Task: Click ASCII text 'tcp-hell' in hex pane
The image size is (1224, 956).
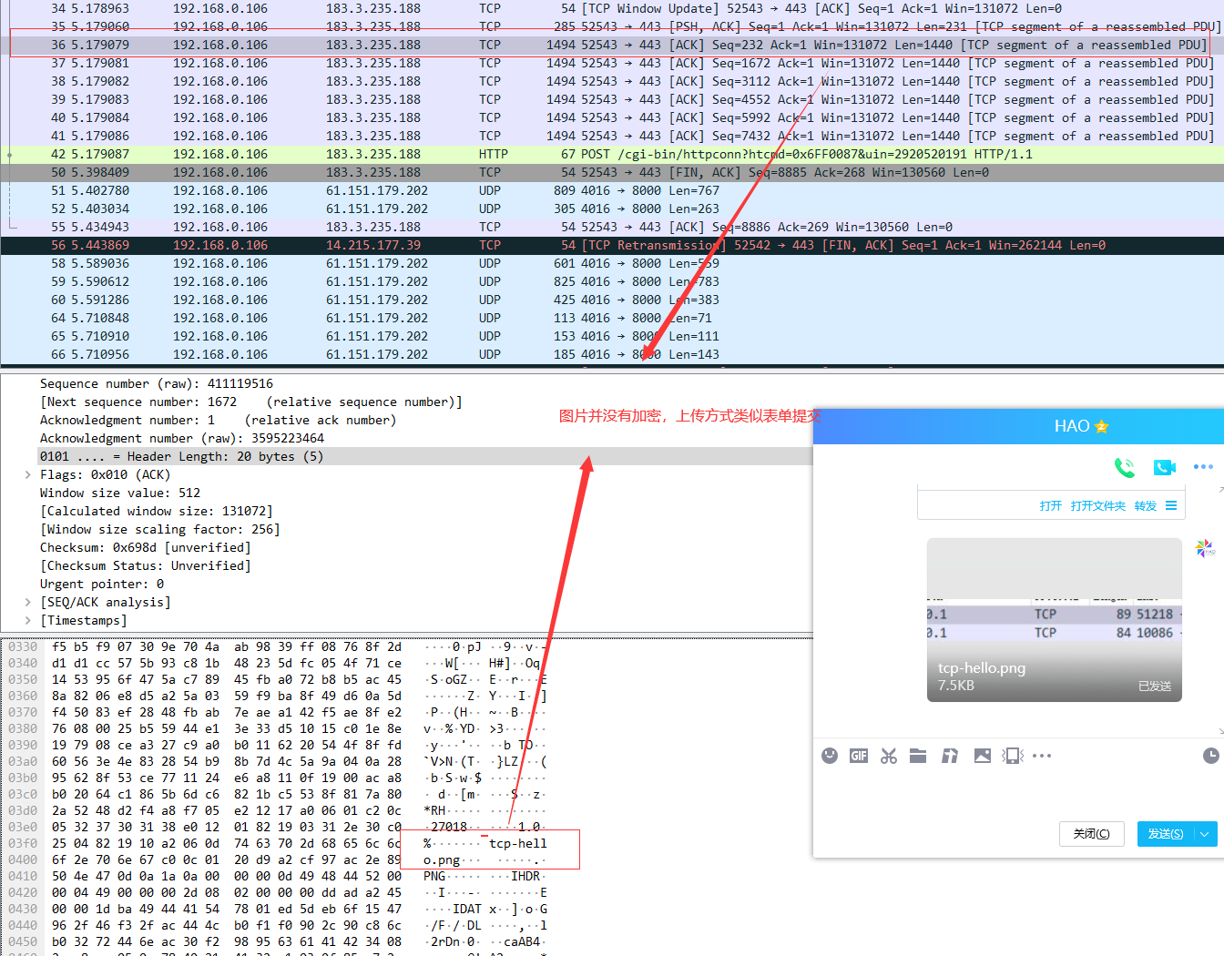Action: click(518, 843)
